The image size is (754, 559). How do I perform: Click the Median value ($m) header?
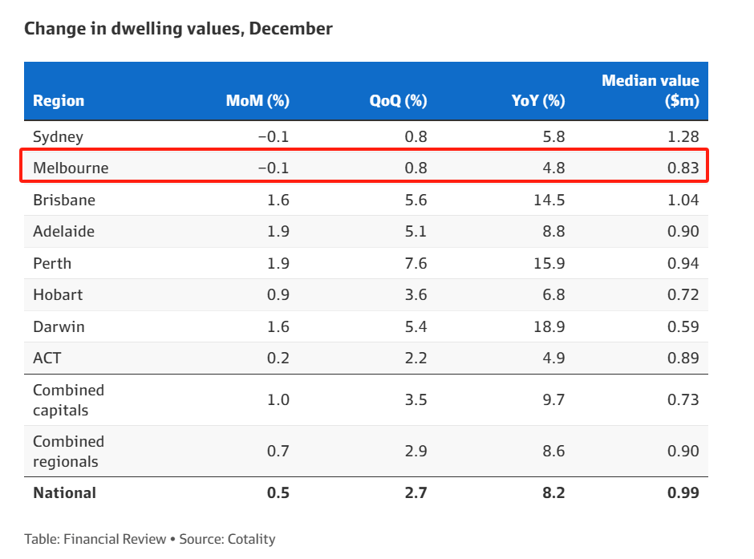click(651, 91)
